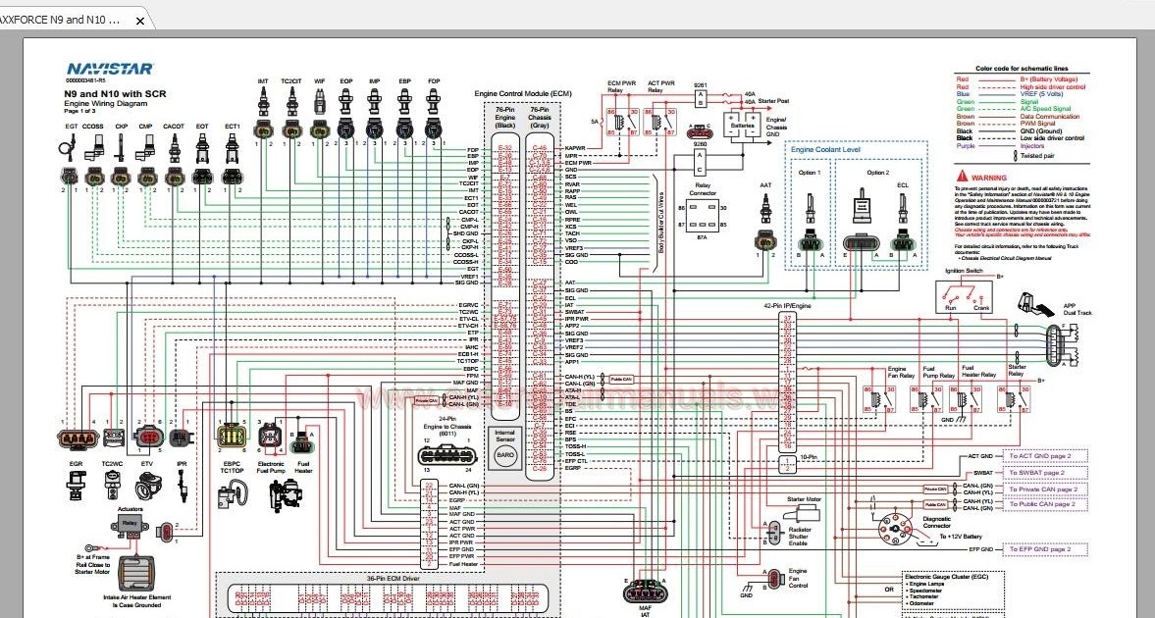Click the '24-Pin Engine to Chassis (6011)' label

[x=447, y=427]
